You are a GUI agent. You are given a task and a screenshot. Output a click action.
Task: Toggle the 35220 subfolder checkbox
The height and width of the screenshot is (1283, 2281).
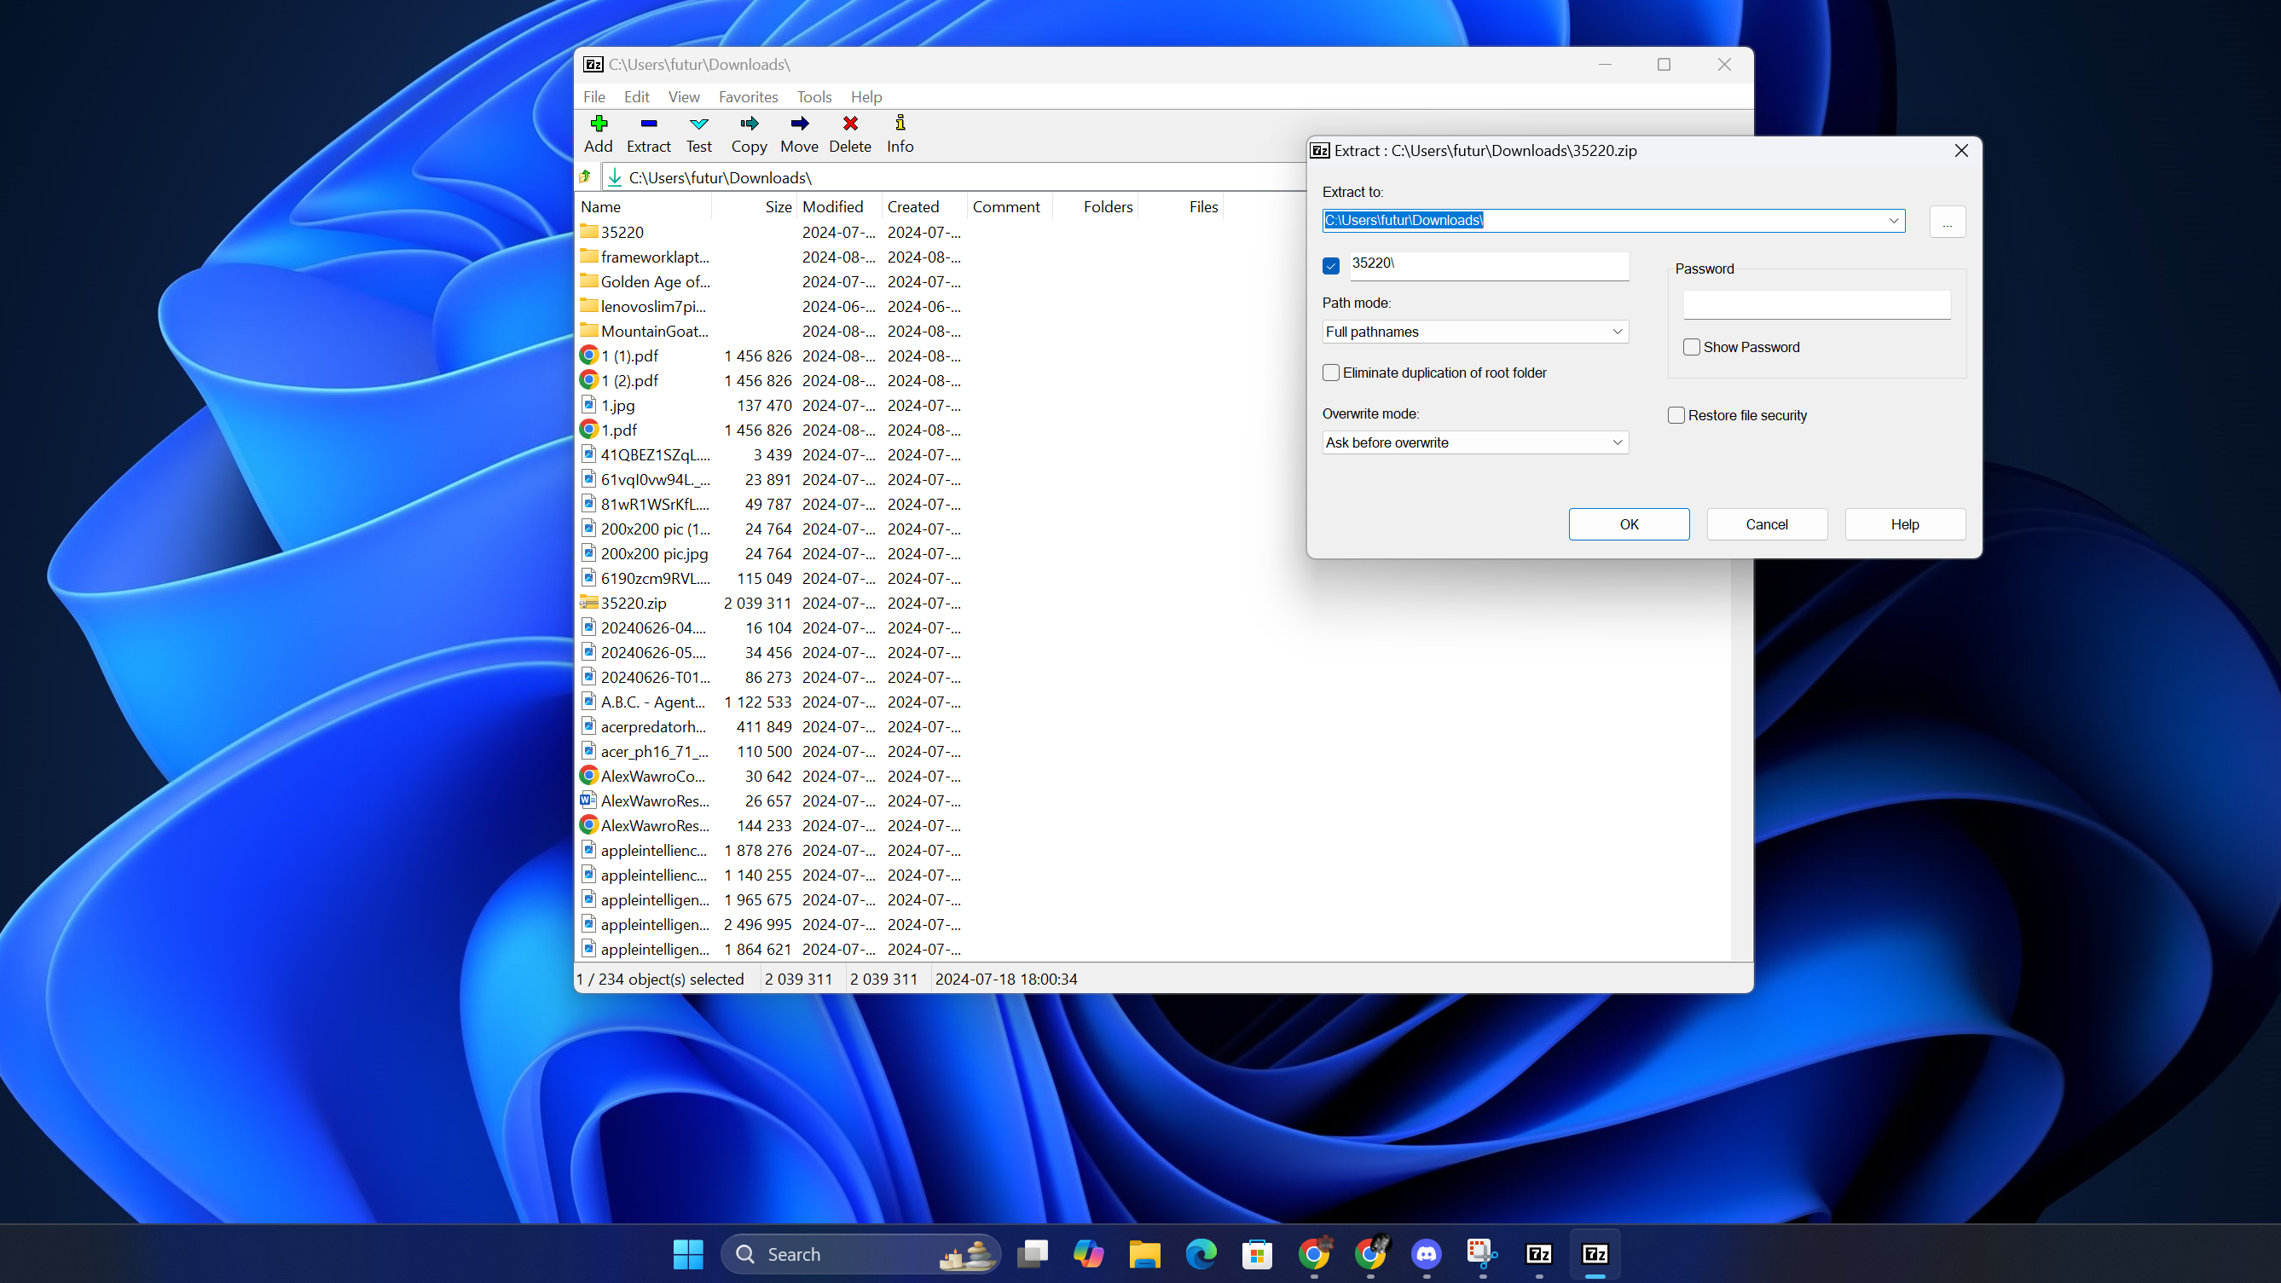point(1332,265)
